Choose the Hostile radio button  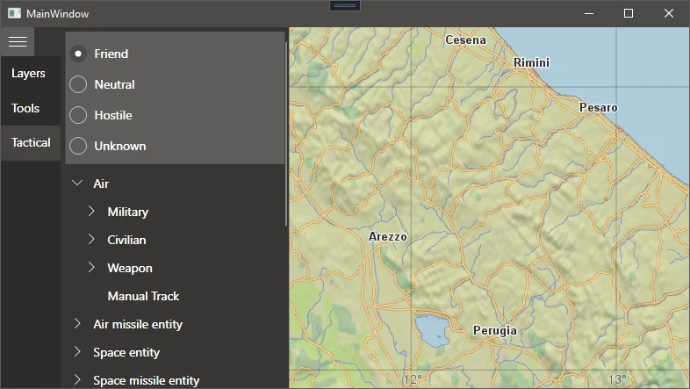[78, 115]
